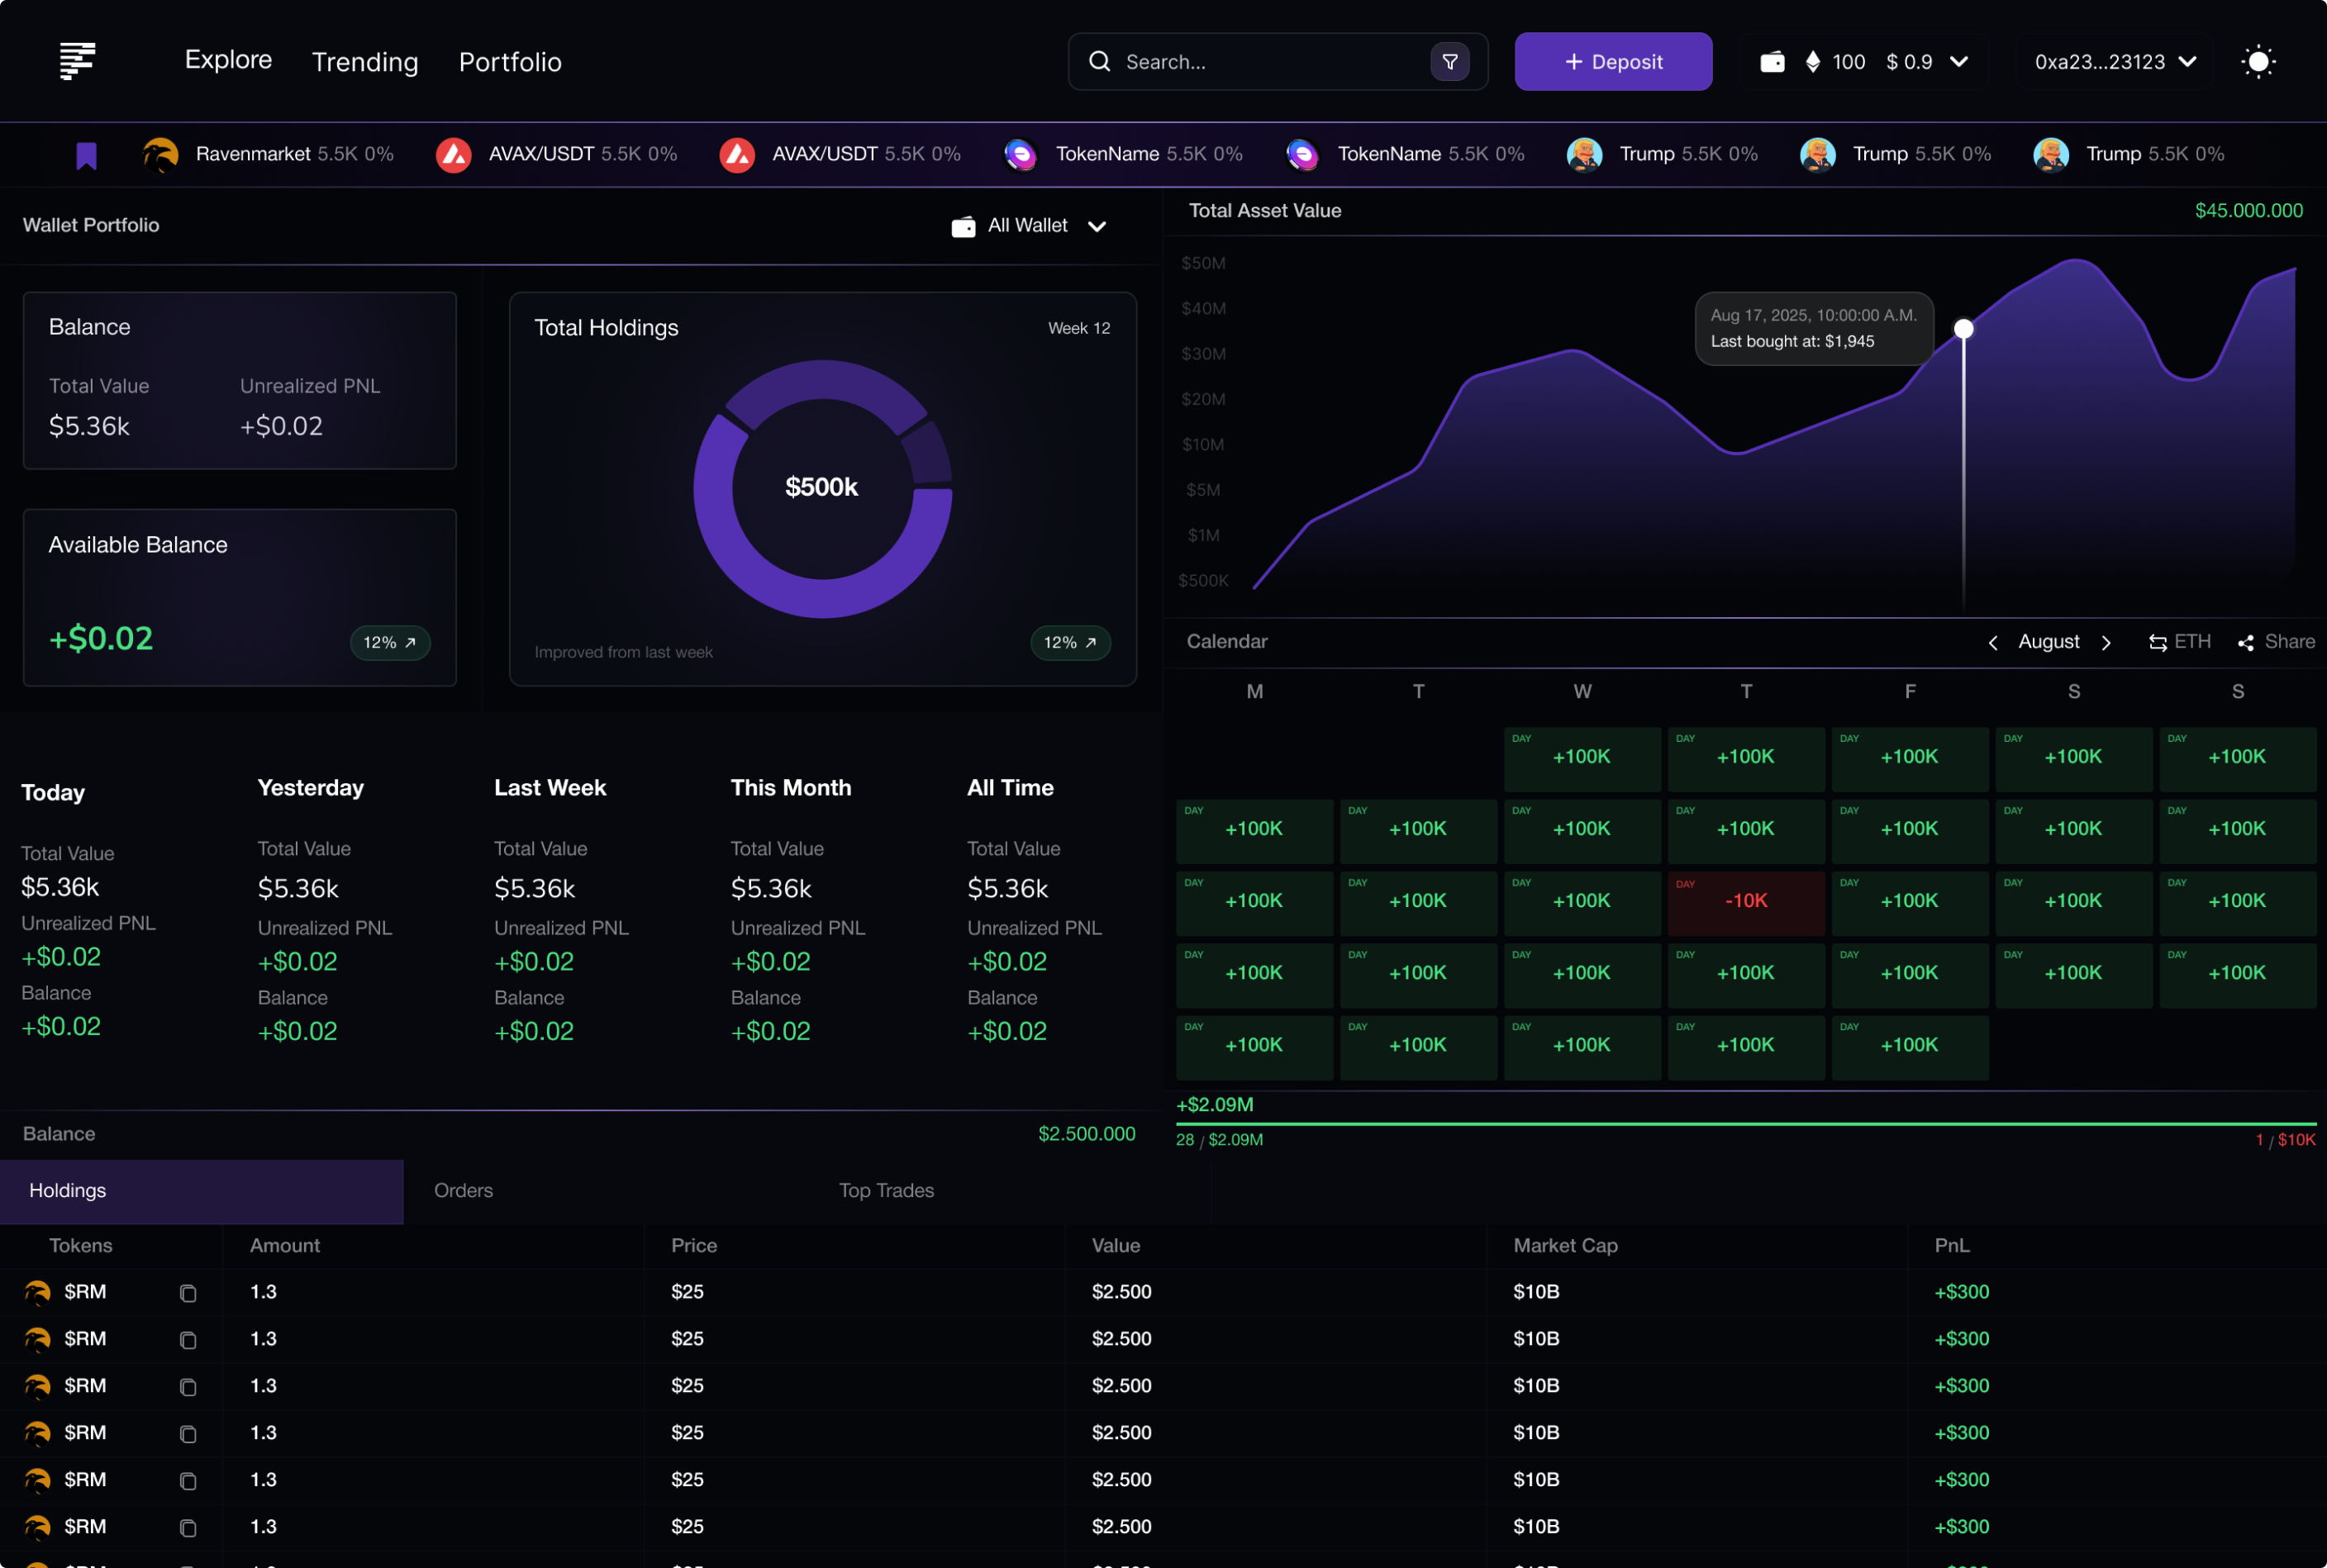2327x1568 pixels.
Task: Click the wallet icon near balance
Action: (x=1771, y=62)
